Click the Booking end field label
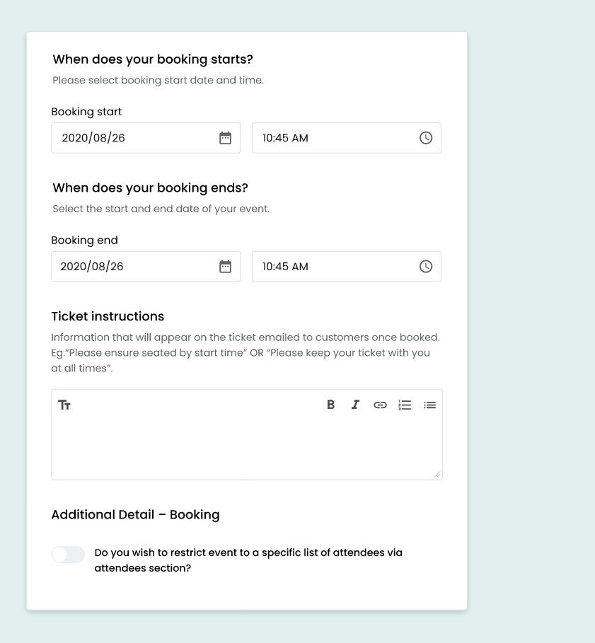Image resolution: width=595 pixels, height=643 pixels. 84,241
